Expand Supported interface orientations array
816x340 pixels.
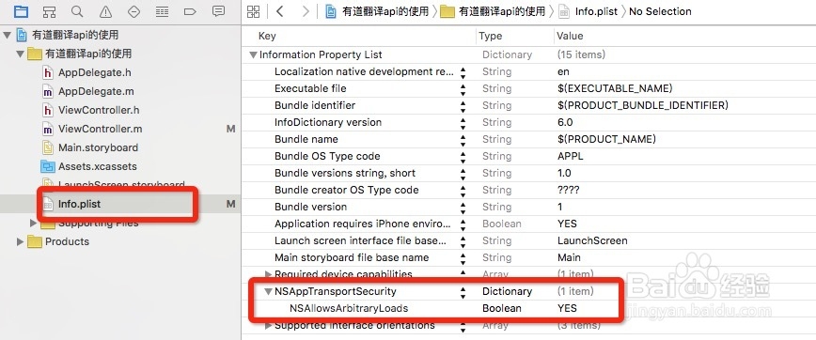tap(269, 326)
